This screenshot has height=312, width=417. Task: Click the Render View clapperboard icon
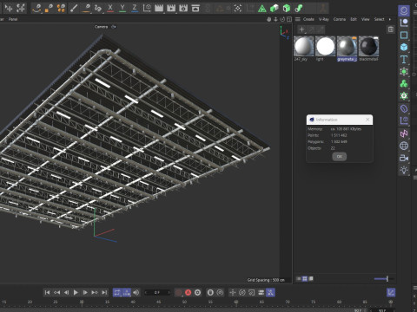pos(159,8)
